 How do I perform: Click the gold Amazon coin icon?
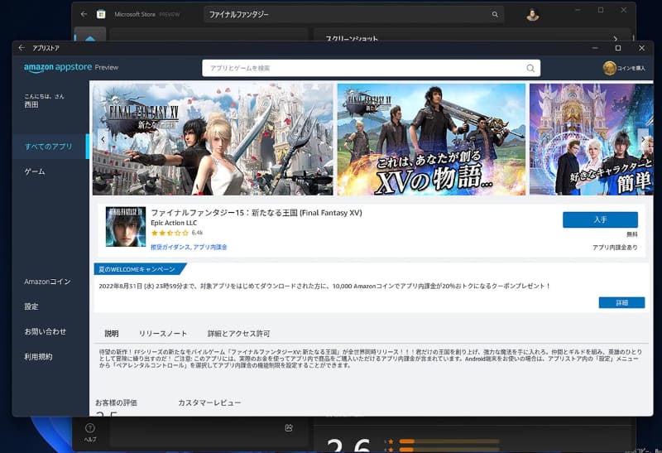[609, 68]
